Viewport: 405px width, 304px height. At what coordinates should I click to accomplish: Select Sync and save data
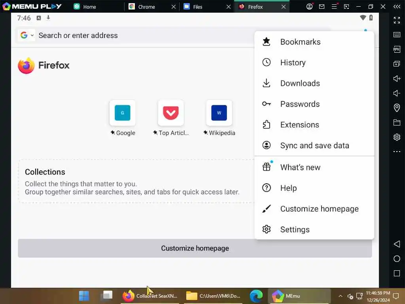[314, 145]
